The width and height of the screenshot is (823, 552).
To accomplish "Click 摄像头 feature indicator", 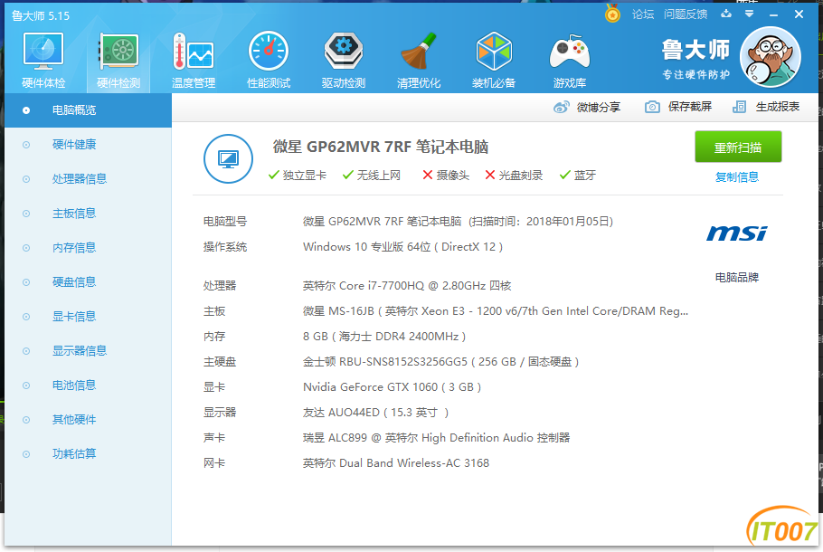I will [446, 175].
